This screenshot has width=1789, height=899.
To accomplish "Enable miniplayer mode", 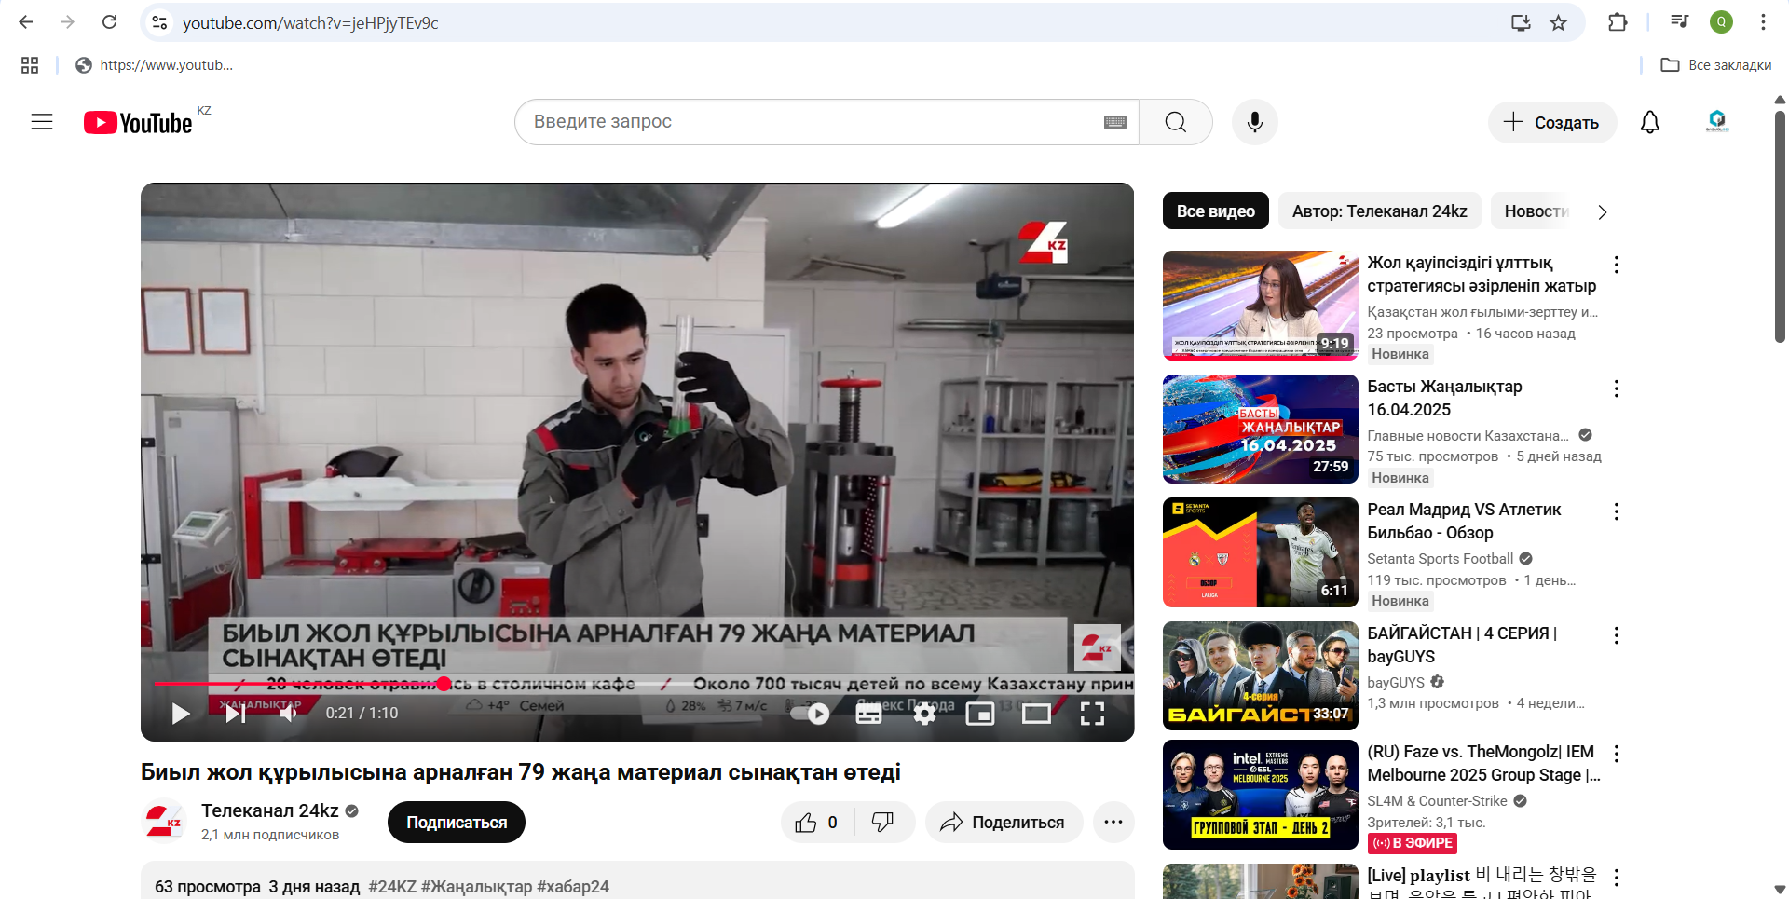I will (980, 714).
